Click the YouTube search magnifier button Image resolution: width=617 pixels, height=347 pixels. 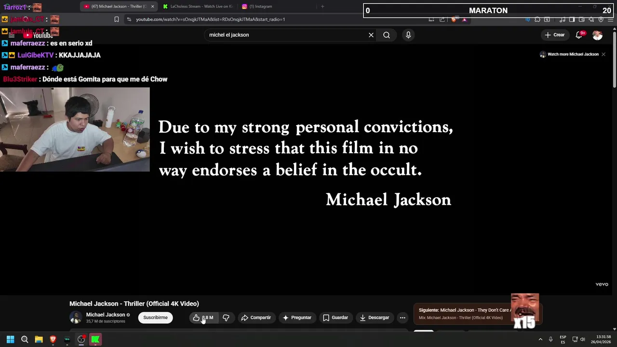point(387,35)
